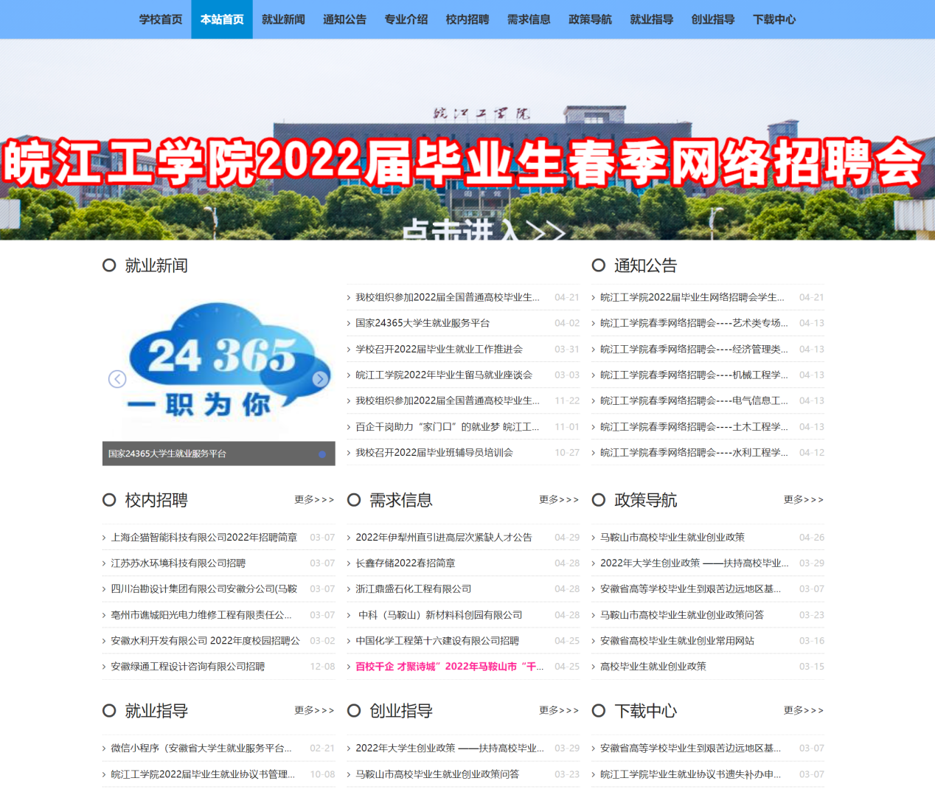This screenshot has height=792, width=935.
Task: Click the blue carousel indicator dot
Action: pyautogui.click(x=322, y=454)
